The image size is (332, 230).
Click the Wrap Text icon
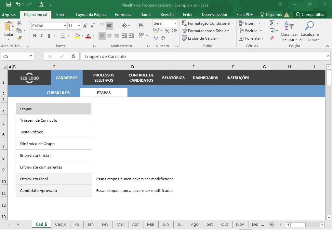coord(142,26)
